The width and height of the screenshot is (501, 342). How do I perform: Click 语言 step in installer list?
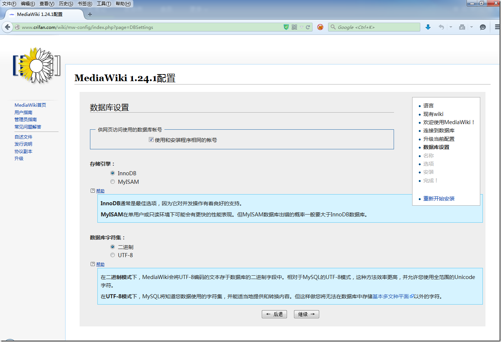tap(428, 106)
